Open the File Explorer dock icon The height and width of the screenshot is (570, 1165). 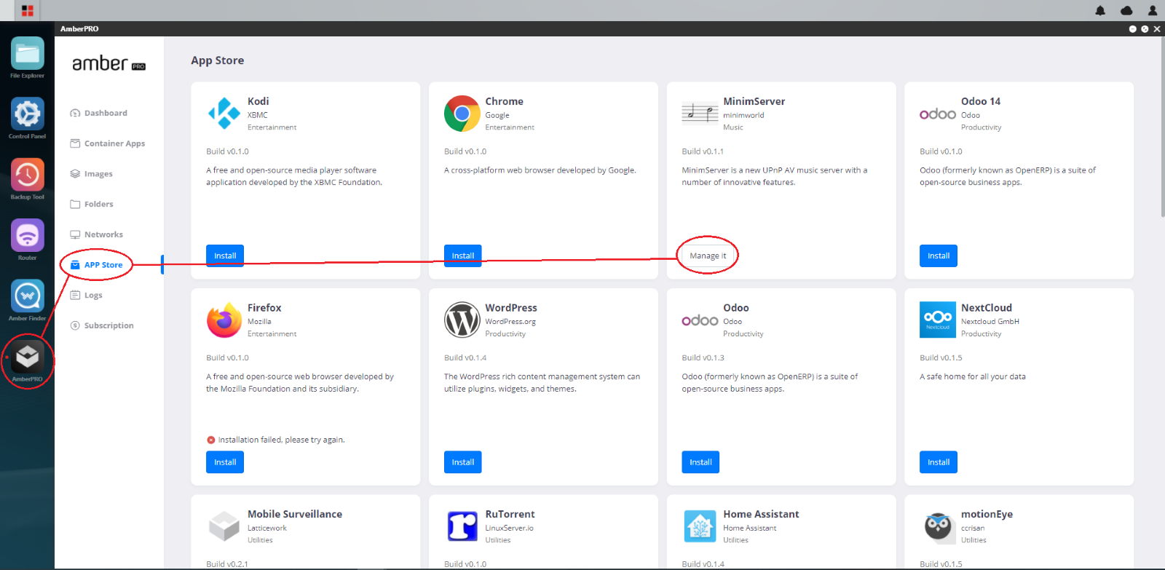point(27,53)
